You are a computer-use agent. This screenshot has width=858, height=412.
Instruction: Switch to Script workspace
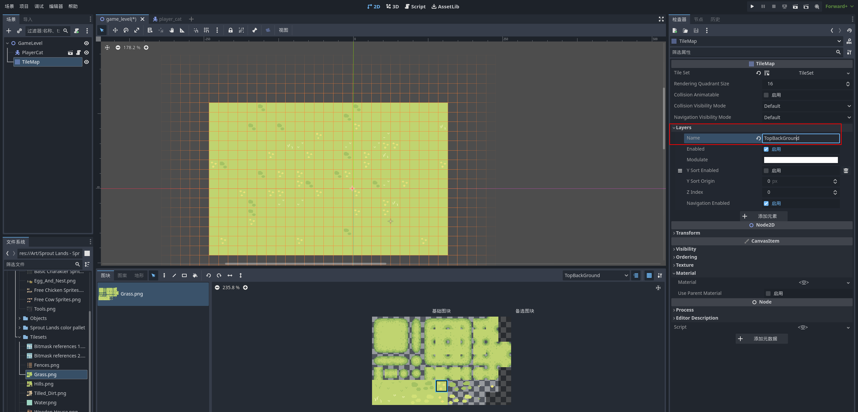coord(415,6)
